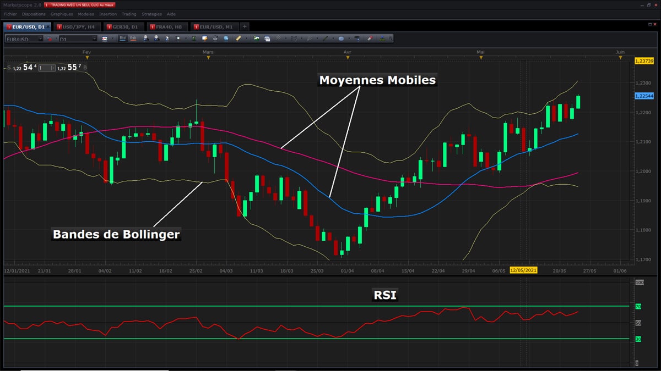Expand the ellipse shape dropdown arrow

pos(349,38)
